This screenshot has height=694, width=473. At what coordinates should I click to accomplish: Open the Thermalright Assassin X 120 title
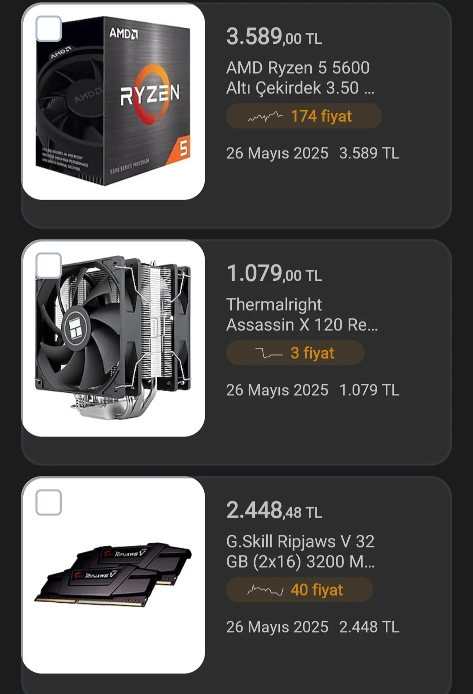pyautogui.click(x=302, y=315)
